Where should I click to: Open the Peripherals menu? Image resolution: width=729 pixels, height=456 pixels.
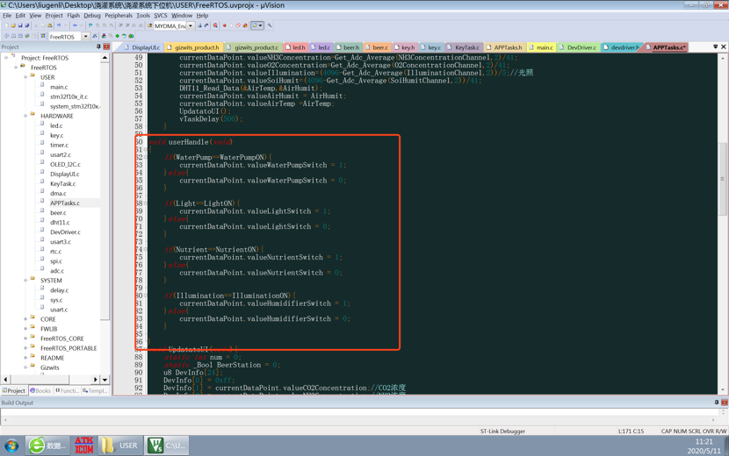(119, 15)
